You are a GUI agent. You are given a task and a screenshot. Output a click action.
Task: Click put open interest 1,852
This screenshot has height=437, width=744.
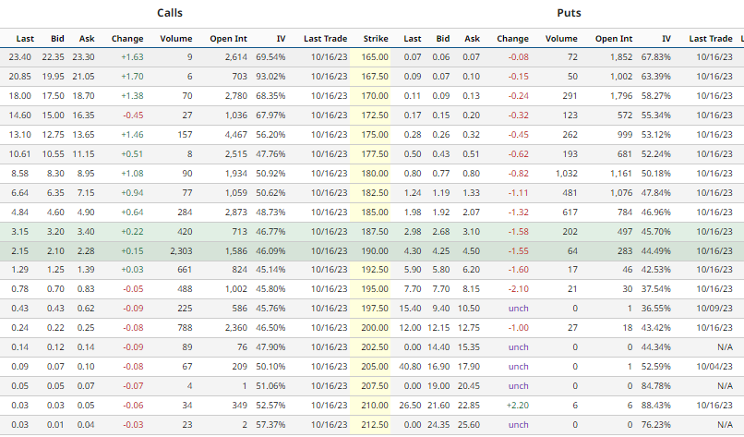(621, 57)
